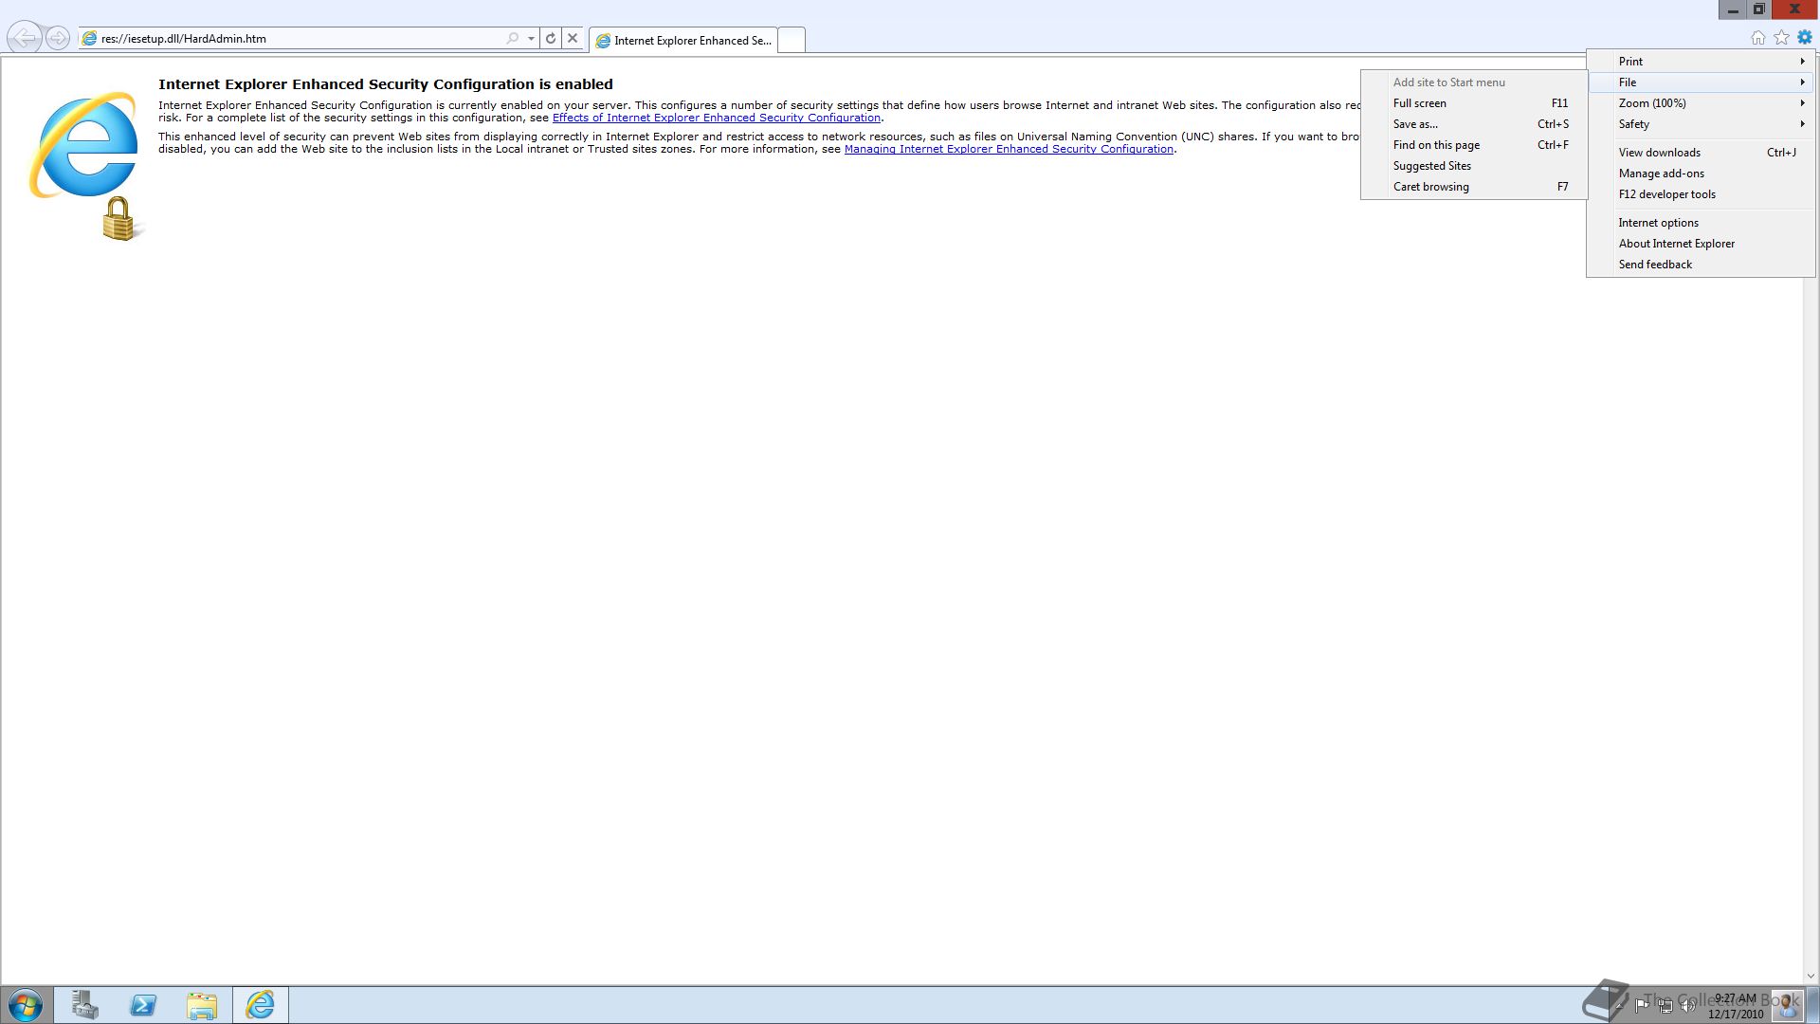
Task: Launch Windows PowerShell from the taskbar
Action: (x=143, y=1005)
